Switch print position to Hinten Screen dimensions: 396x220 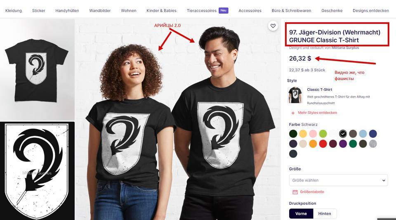point(325,213)
